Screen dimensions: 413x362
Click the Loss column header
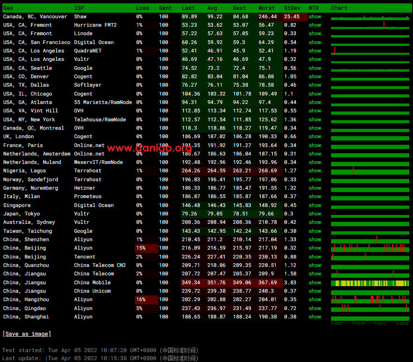point(142,8)
